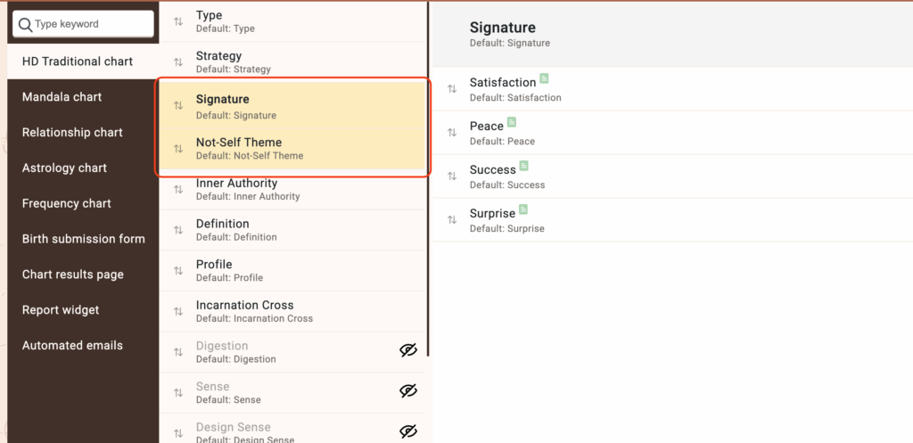This screenshot has width=913, height=443.
Task: Go to Birth submission form settings
Action: 83,239
